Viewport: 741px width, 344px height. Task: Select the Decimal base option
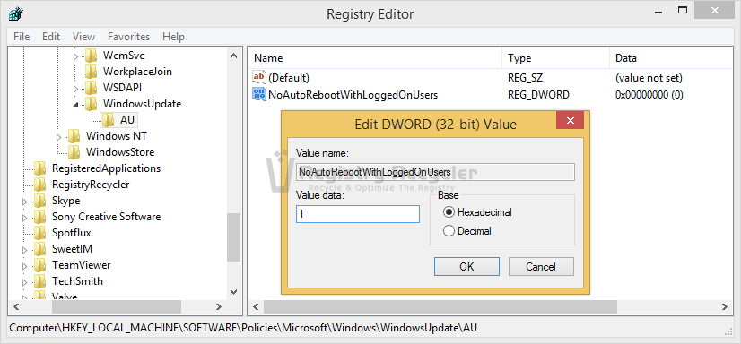point(449,231)
